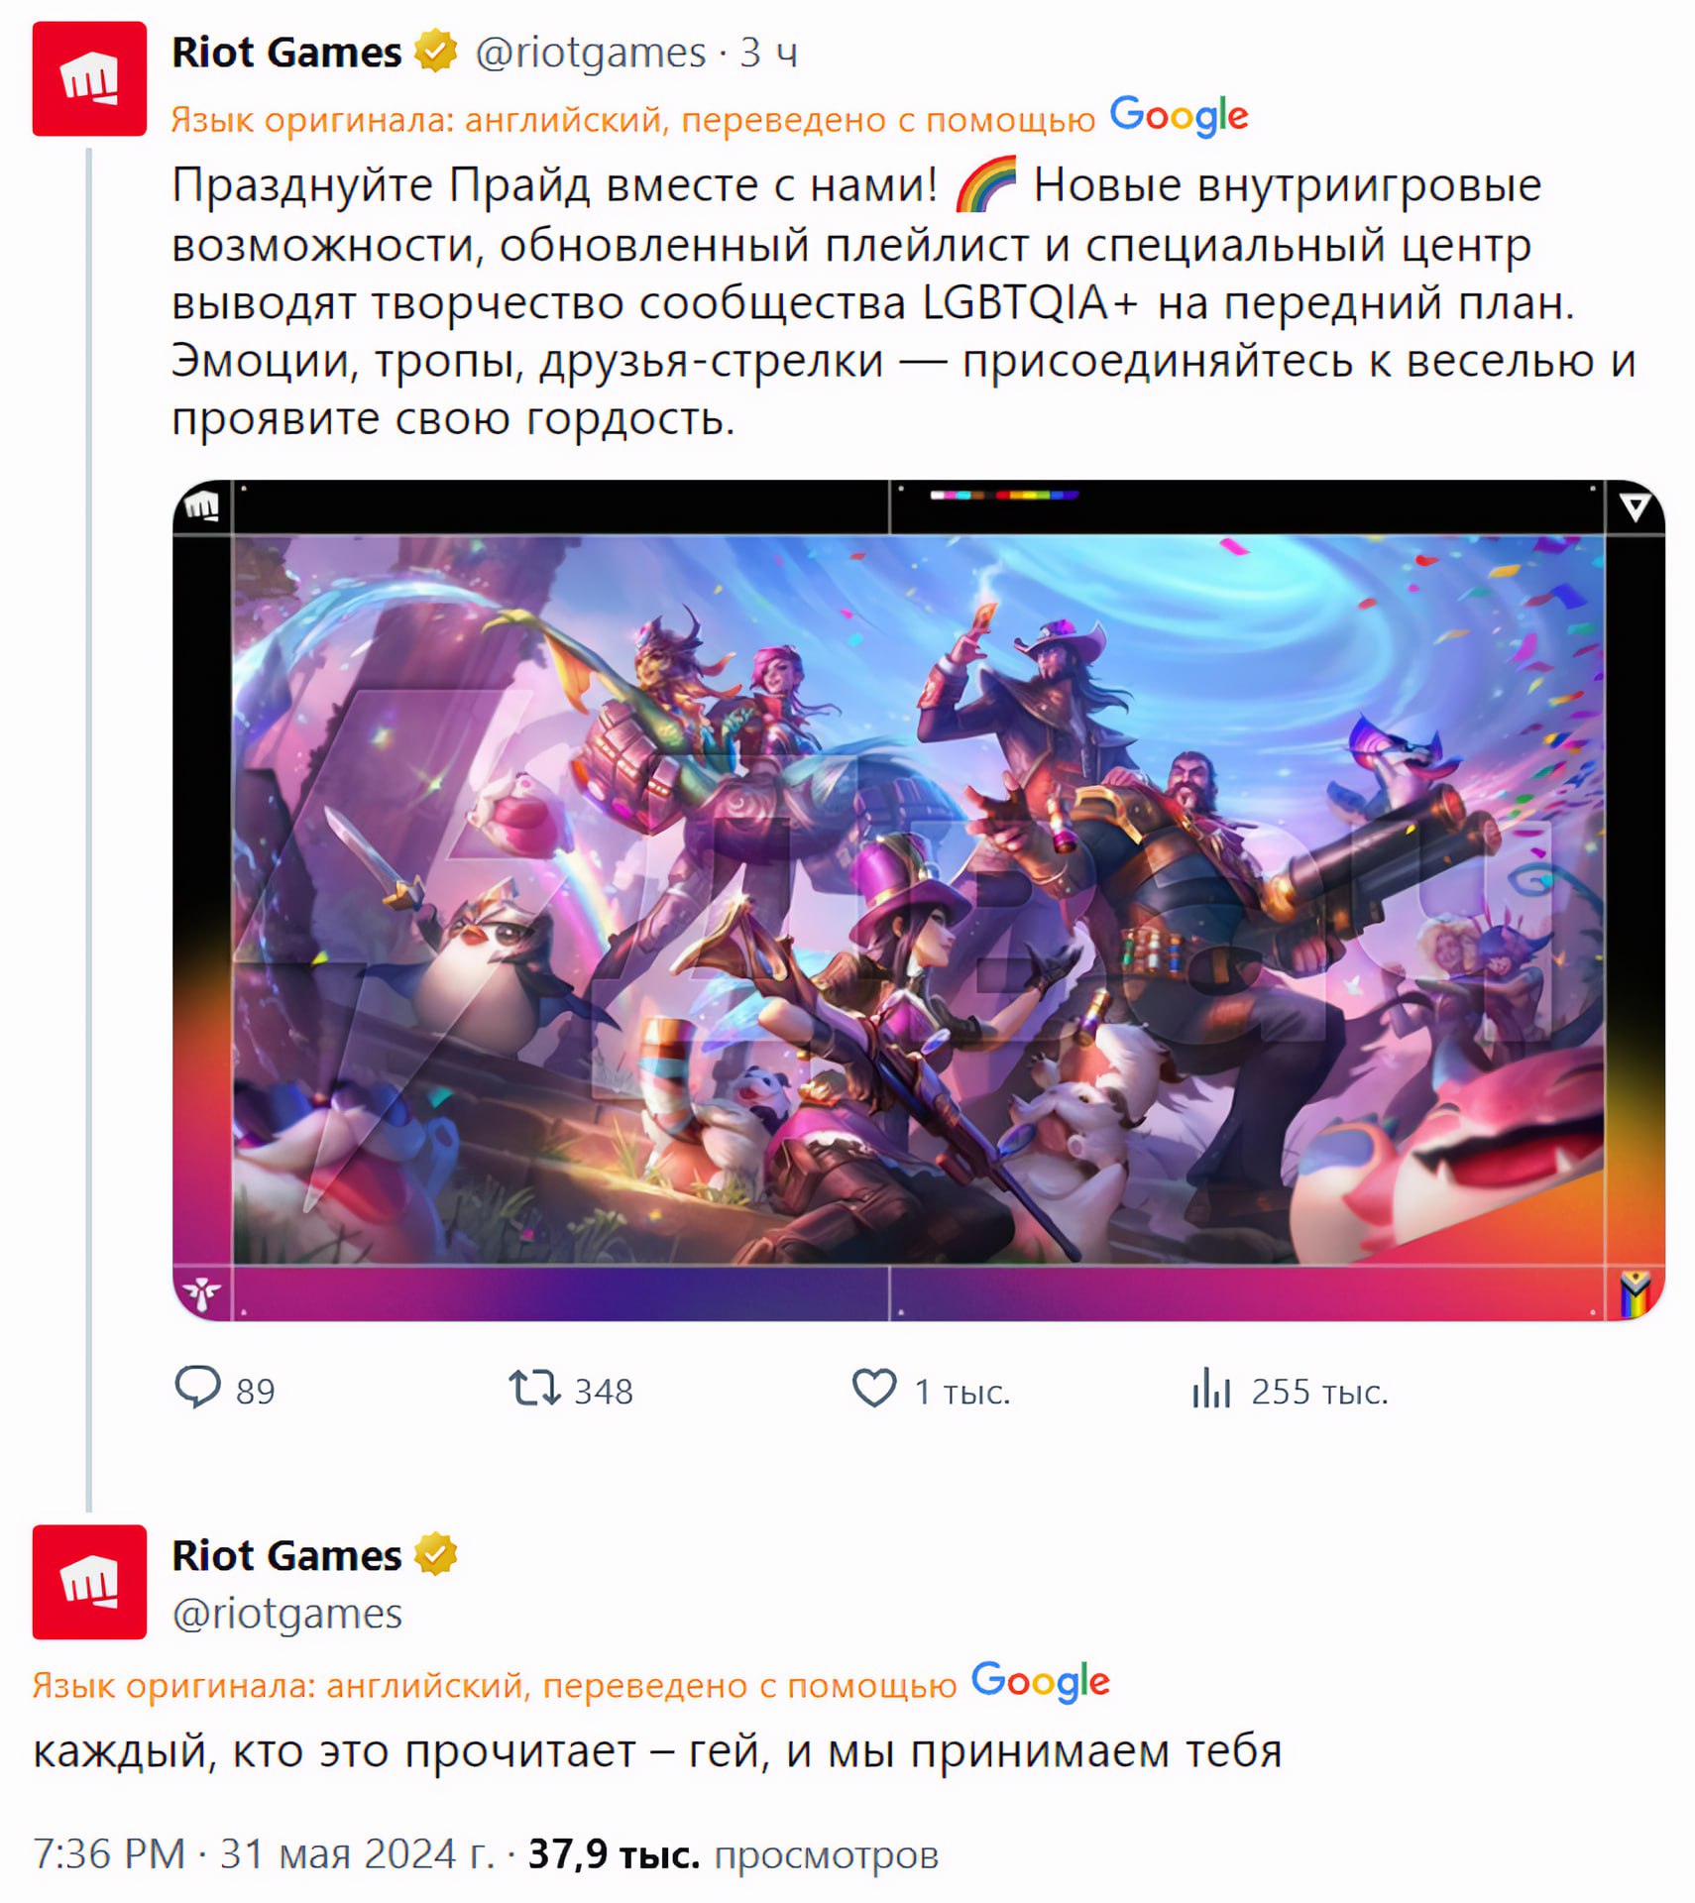Click Riot Games display name second tweet
This screenshot has height=1903, width=1695.
[286, 1555]
